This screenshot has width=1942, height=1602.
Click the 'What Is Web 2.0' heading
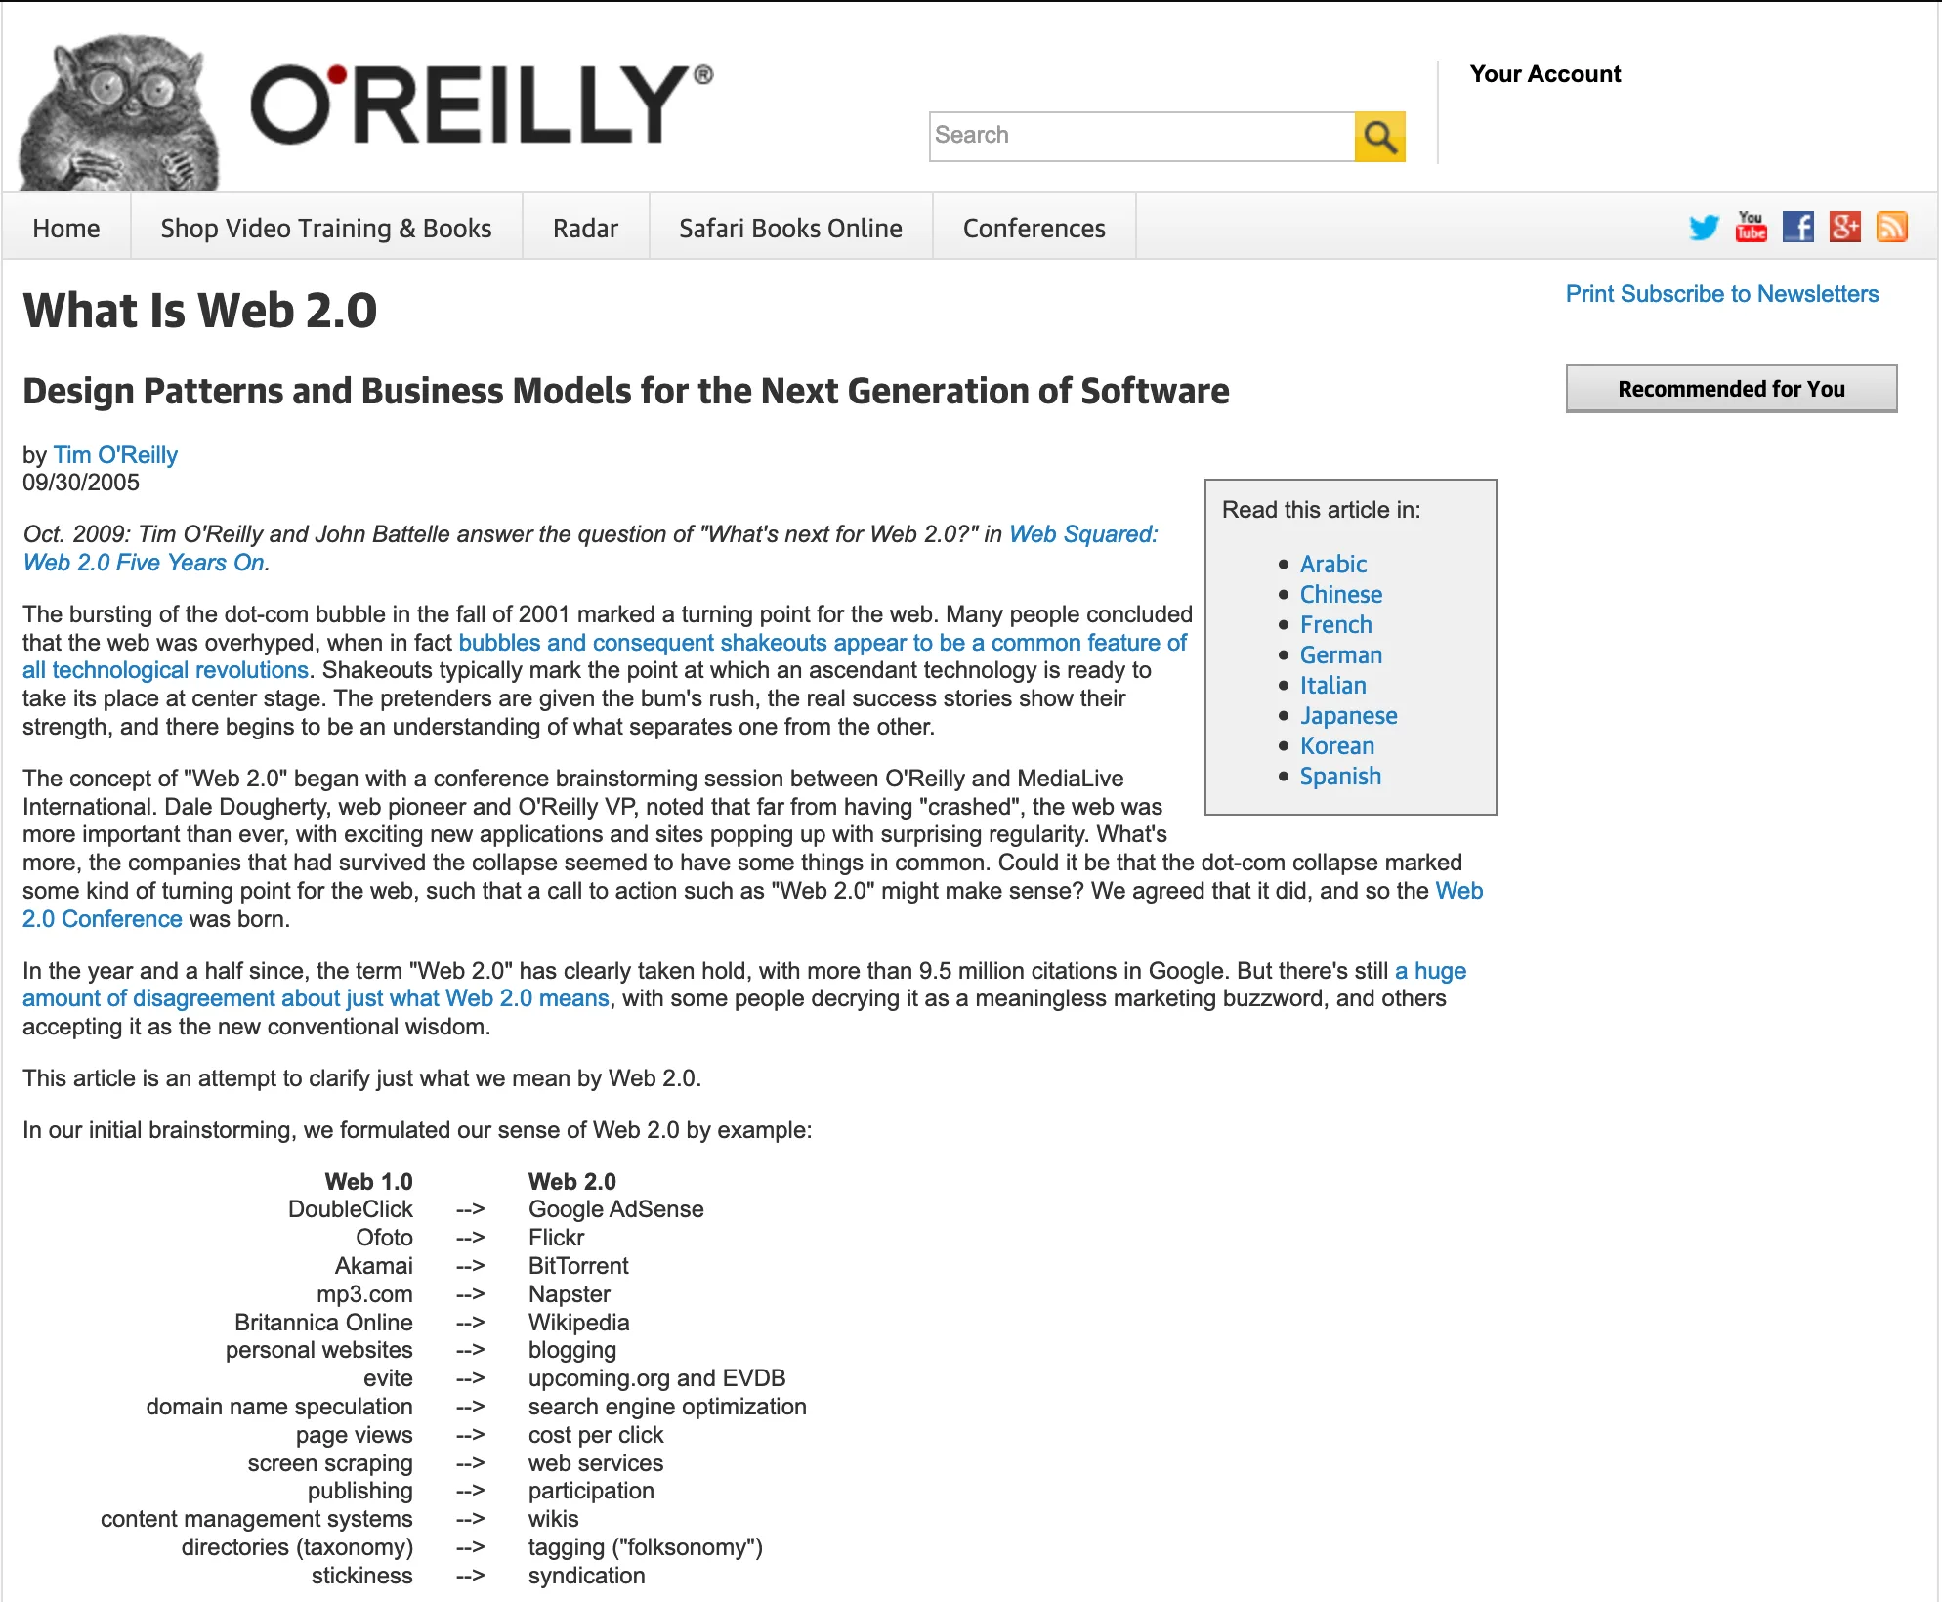click(199, 311)
